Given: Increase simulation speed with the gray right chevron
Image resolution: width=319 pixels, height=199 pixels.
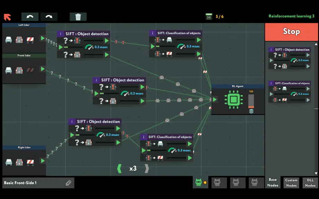Looking at the screenshot, I should (147, 169).
